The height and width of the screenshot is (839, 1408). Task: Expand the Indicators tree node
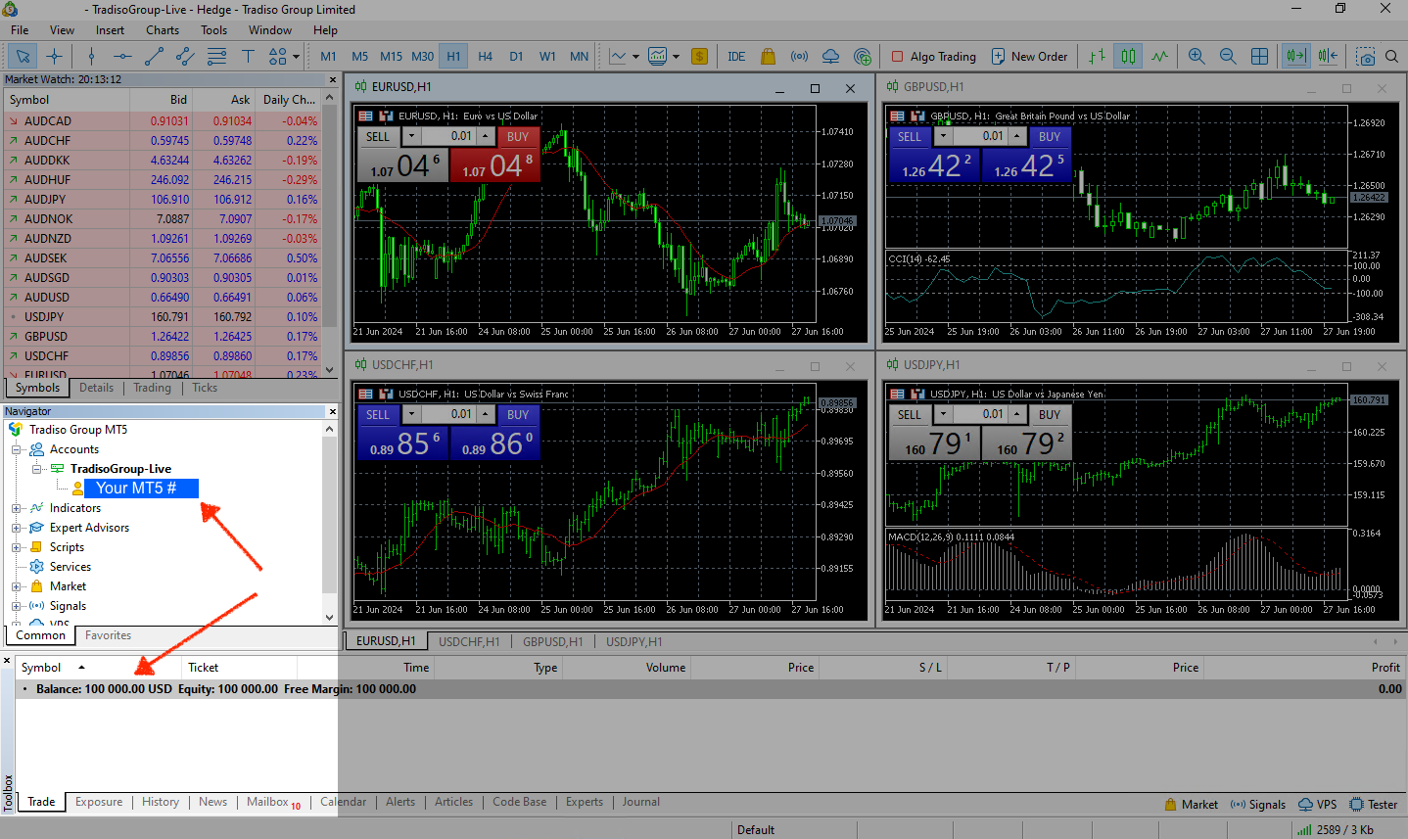[x=16, y=508]
